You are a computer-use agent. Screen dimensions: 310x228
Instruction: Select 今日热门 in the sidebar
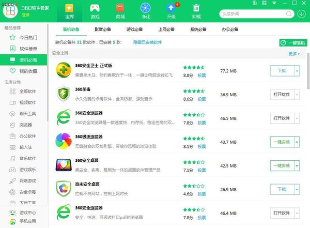pyautogui.click(x=24, y=37)
